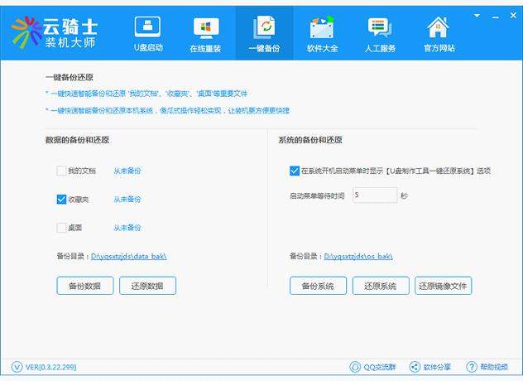Click the 软件分享 share icon
This screenshot has width=523, height=381.
[415, 367]
